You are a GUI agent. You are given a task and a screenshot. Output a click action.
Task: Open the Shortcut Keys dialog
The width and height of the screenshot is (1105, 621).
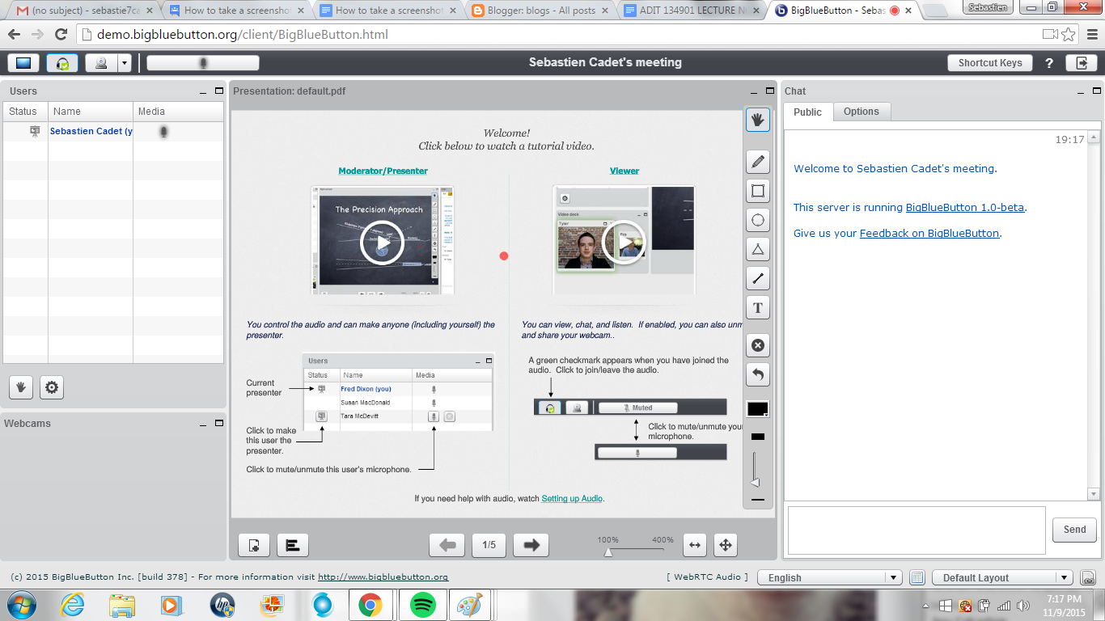click(990, 63)
